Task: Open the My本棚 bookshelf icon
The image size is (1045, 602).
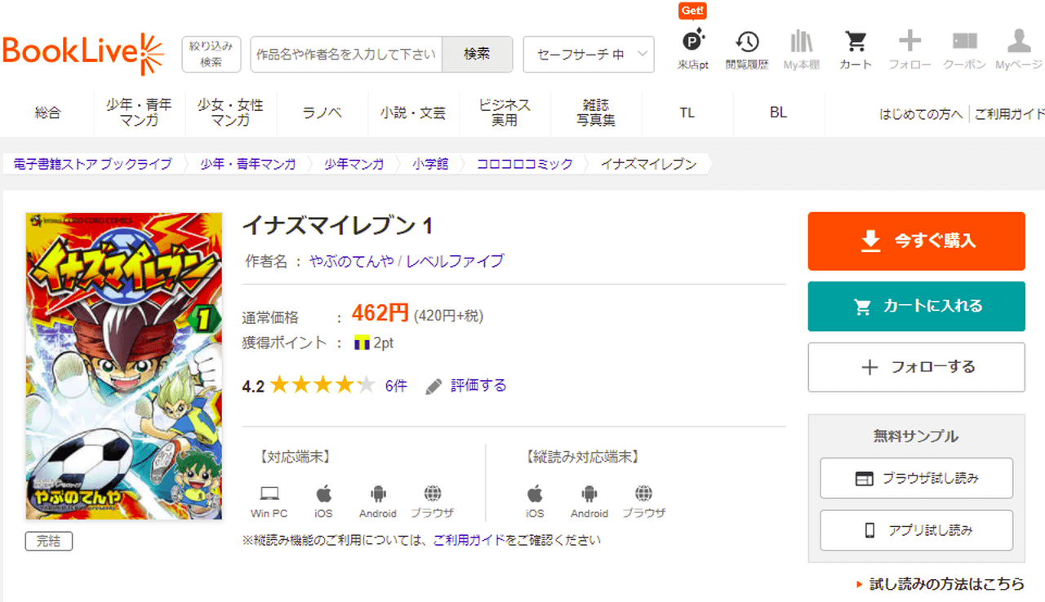Action: tap(801, 49)
